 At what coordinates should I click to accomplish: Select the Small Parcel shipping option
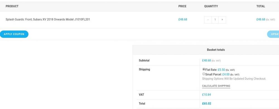coord(204,74)
